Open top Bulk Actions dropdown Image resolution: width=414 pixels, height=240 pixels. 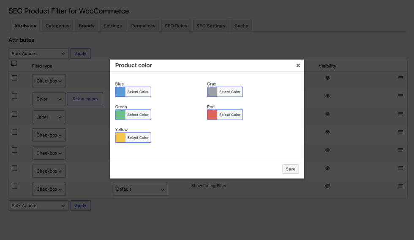point(38,53)
